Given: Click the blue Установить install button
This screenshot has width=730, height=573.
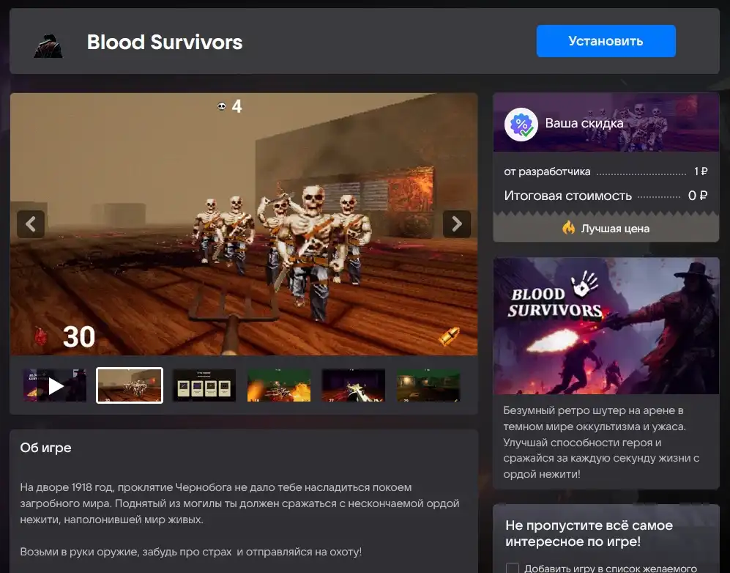Looking at the screenshot, I should (606, 41).
